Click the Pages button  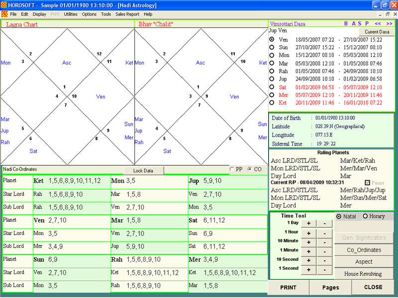point(330,288)
